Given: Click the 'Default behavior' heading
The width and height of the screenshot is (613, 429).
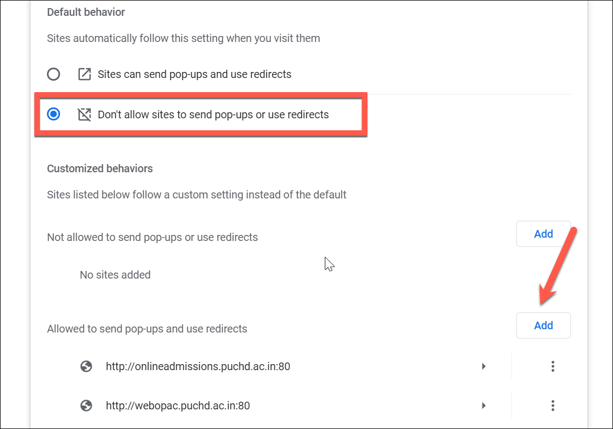Looking at the screenshot, I should 86,12.
